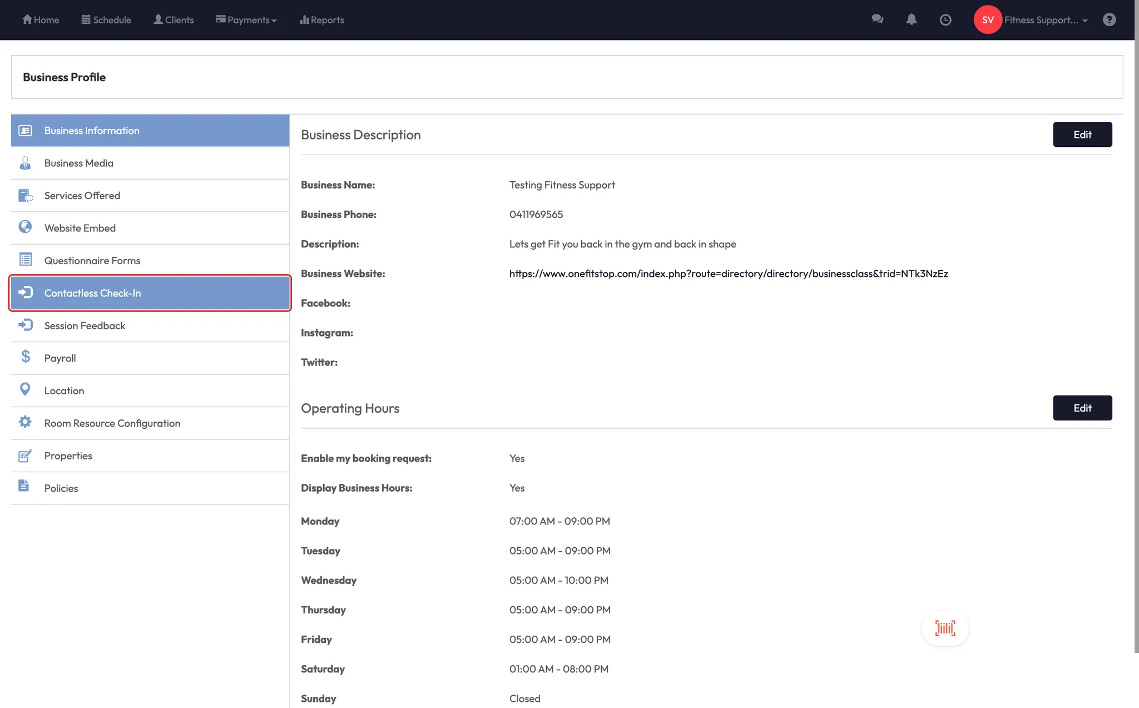Click the Room Resource Configuration gear icon

pyautogui.click(x=25, y=422)
